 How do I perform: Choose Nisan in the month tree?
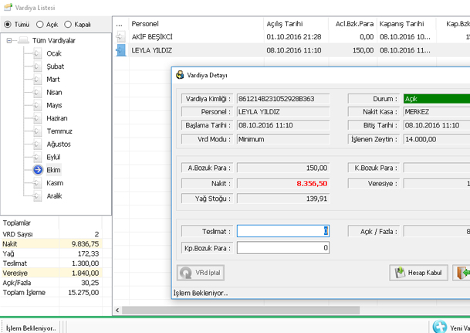pyautogui.click(x=54, y=92)
